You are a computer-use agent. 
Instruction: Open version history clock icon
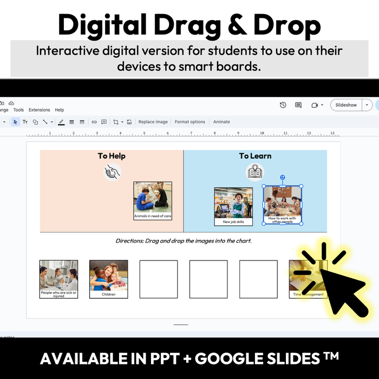[x=283, y=105]
